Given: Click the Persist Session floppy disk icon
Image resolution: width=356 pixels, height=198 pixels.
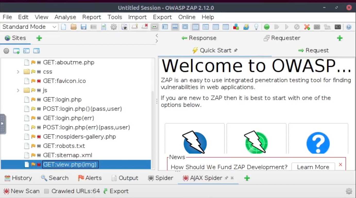Looking at the screenshot, I should pyautogui.click(x=83, y=27).
